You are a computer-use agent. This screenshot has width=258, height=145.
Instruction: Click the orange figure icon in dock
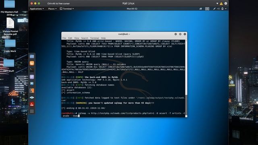coord(32,91)
